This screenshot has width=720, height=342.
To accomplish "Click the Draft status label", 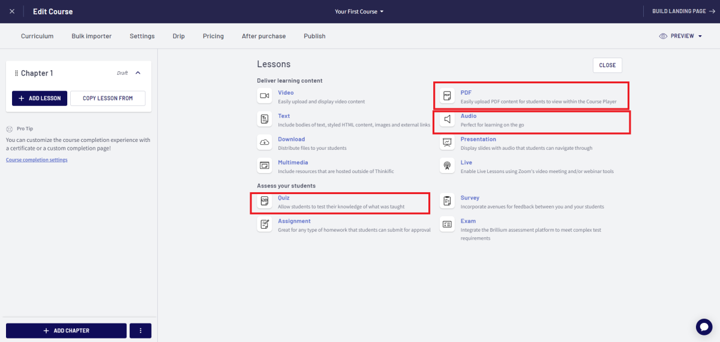I will [122, 73].
